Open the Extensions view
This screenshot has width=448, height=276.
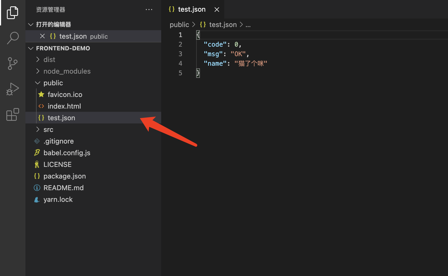point(12,114)
